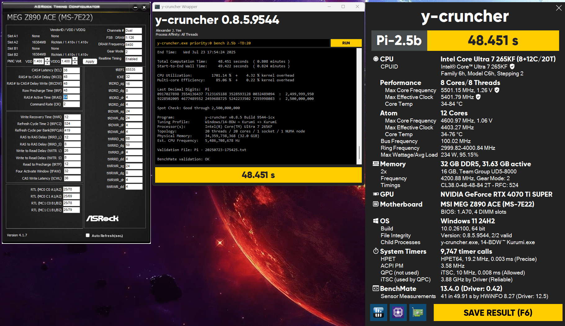Click shield badge beside 5501.15 MHz frequency
The height and width of the screenshot is (326, 565).
(497, 90)
